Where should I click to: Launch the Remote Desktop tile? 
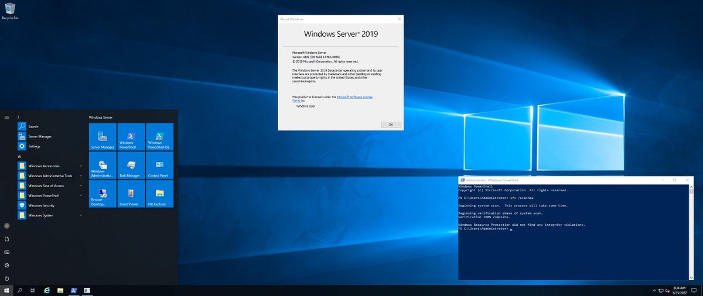tap(103, 194)
